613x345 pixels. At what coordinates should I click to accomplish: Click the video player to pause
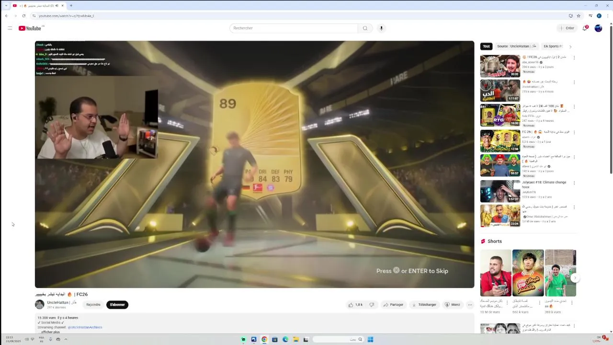coord(254,164)
